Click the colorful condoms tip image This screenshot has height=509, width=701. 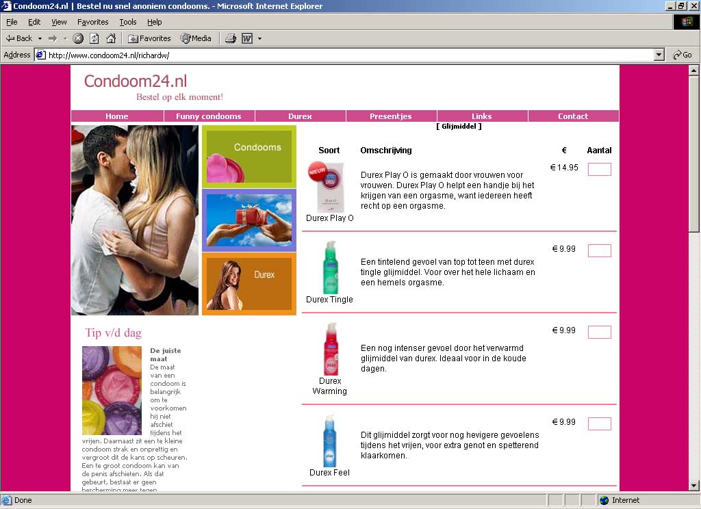click(x=112, y=391)
